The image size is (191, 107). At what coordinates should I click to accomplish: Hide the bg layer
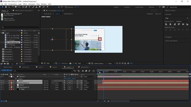(x=1, y=89)
